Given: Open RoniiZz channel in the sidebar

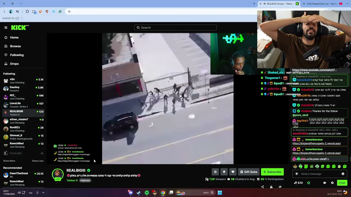Looking at the screenshot, I should pos(23,129).
